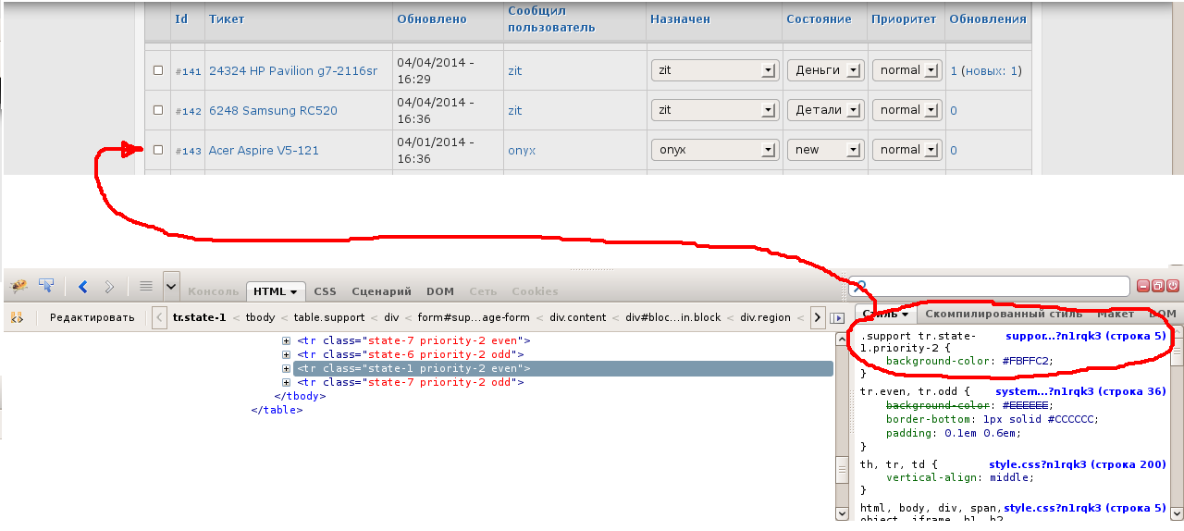Open ticket number #141 link
Viewport: 1184px width, 531px height.
pyautogui.click(x=189, y=71)
